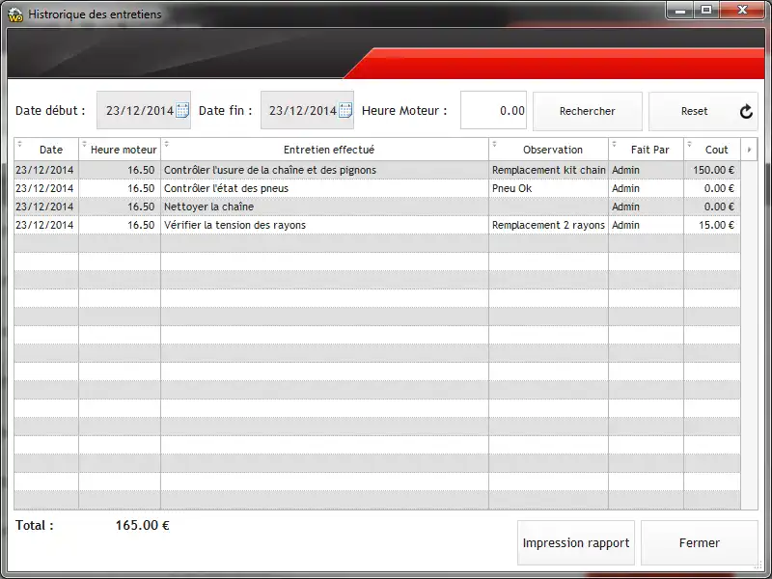Close the window with the title bar X
Viewport: 772px width, 579px height.
pos(742,10)
